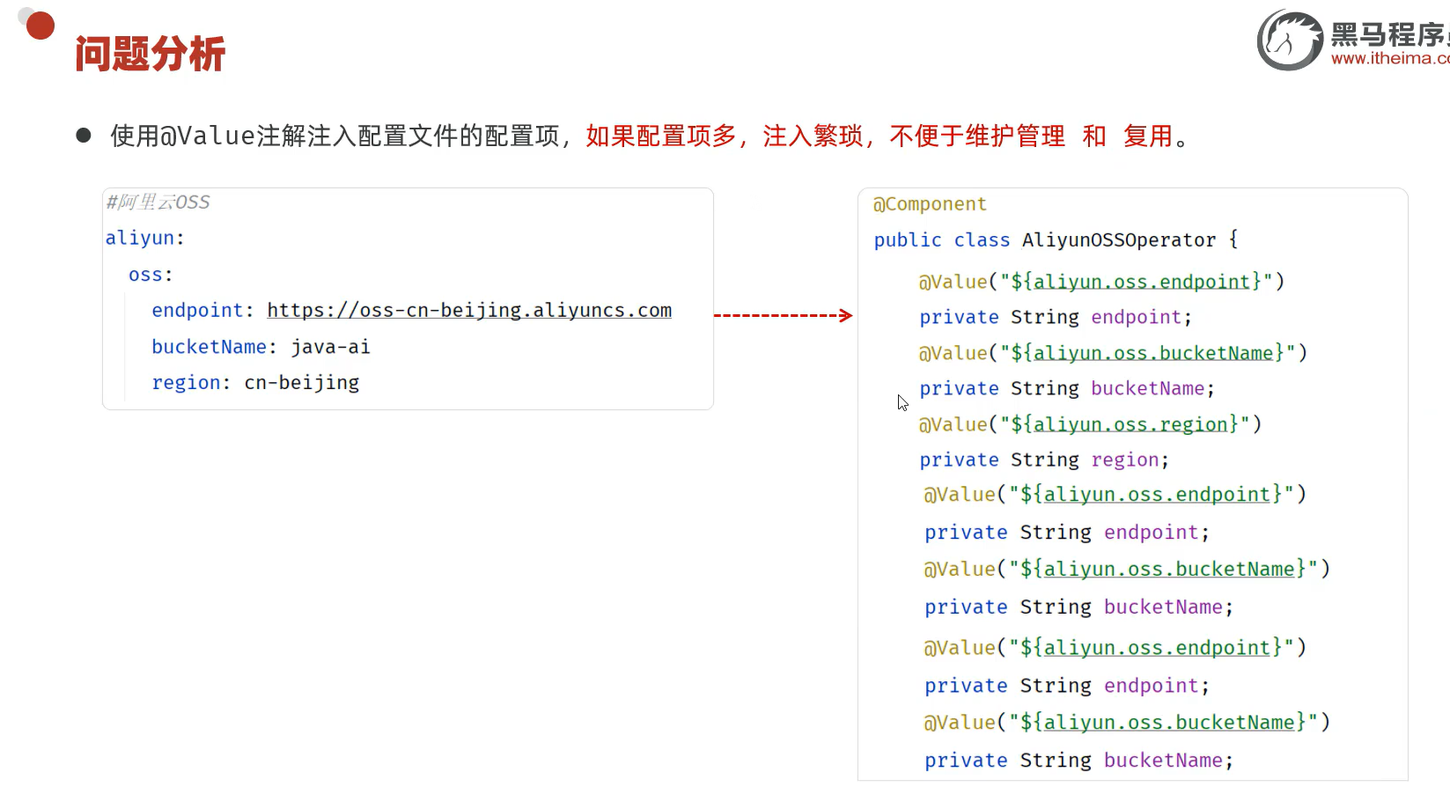Click the red text 如果配置项多
Image resolution: width=1450 pixels, height=802 pixels.
point(661,136)
